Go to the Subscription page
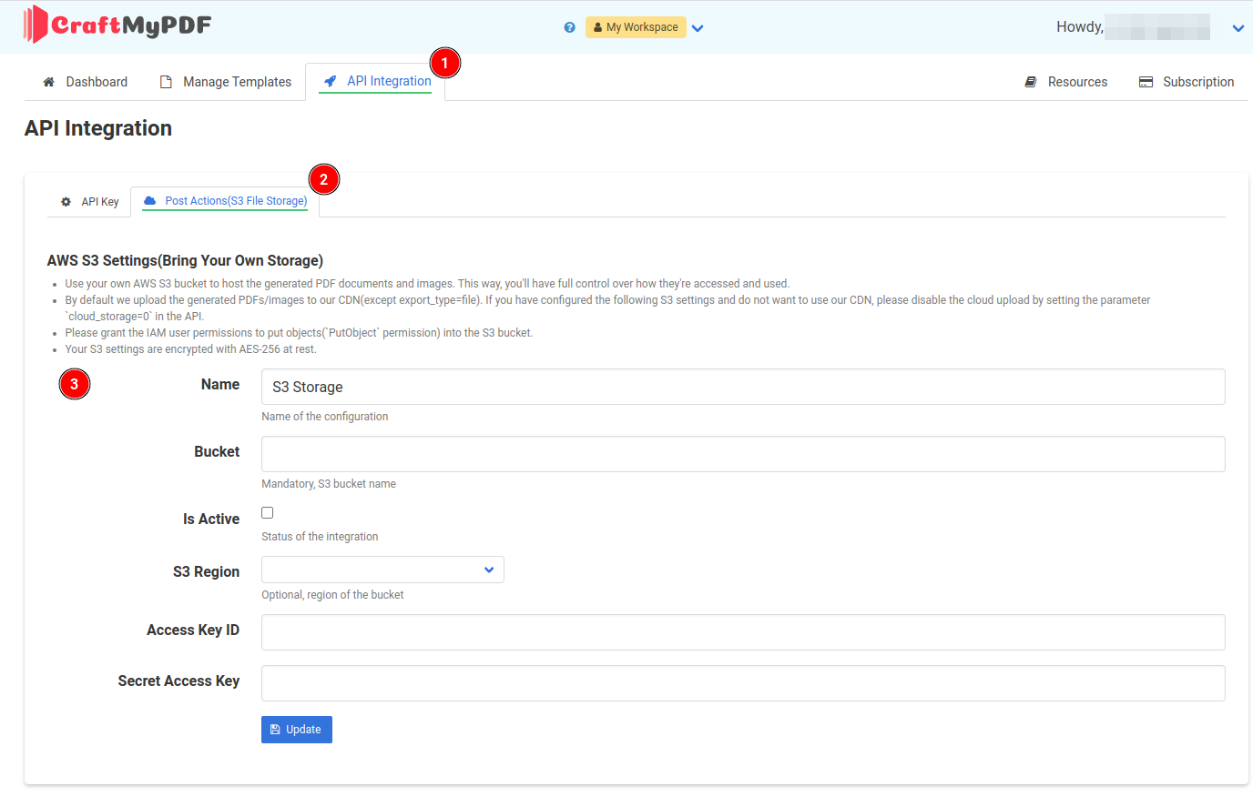Screen dimensions: 1253x807 point(1197,82)
